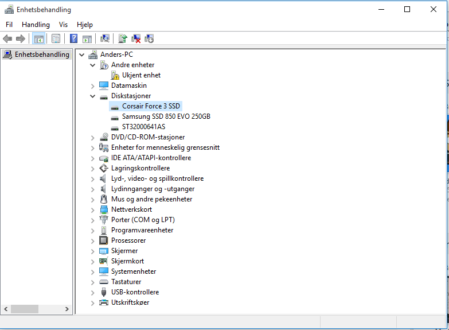Select the Corsair Force 3 SSD entry
449x330 pixels.
click(151, 106)
